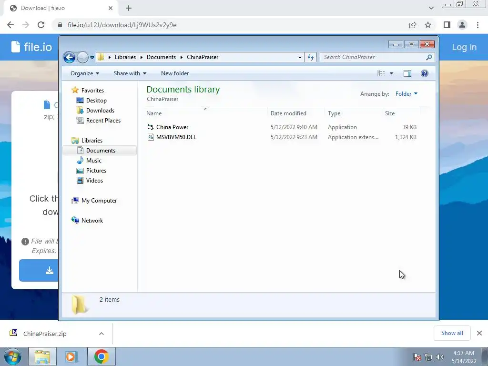The height and width of the screenshot is (366, 488).
Task: Go back in Explorer using the back arrow
Action: click(69, 57)
